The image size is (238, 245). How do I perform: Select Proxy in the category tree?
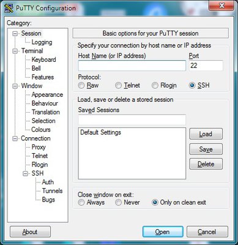tap(39, 147)
